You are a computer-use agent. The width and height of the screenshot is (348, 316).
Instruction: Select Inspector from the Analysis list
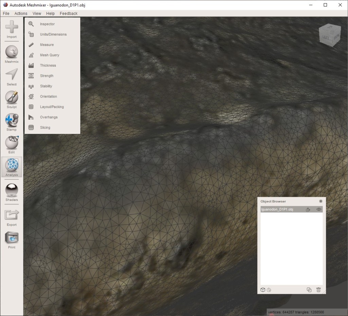[47, 24]
